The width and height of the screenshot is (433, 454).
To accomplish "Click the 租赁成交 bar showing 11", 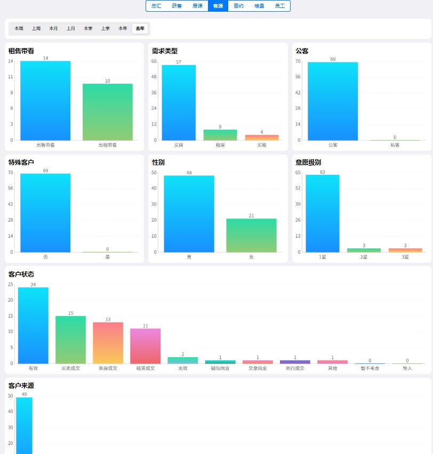I will (146, 346).
